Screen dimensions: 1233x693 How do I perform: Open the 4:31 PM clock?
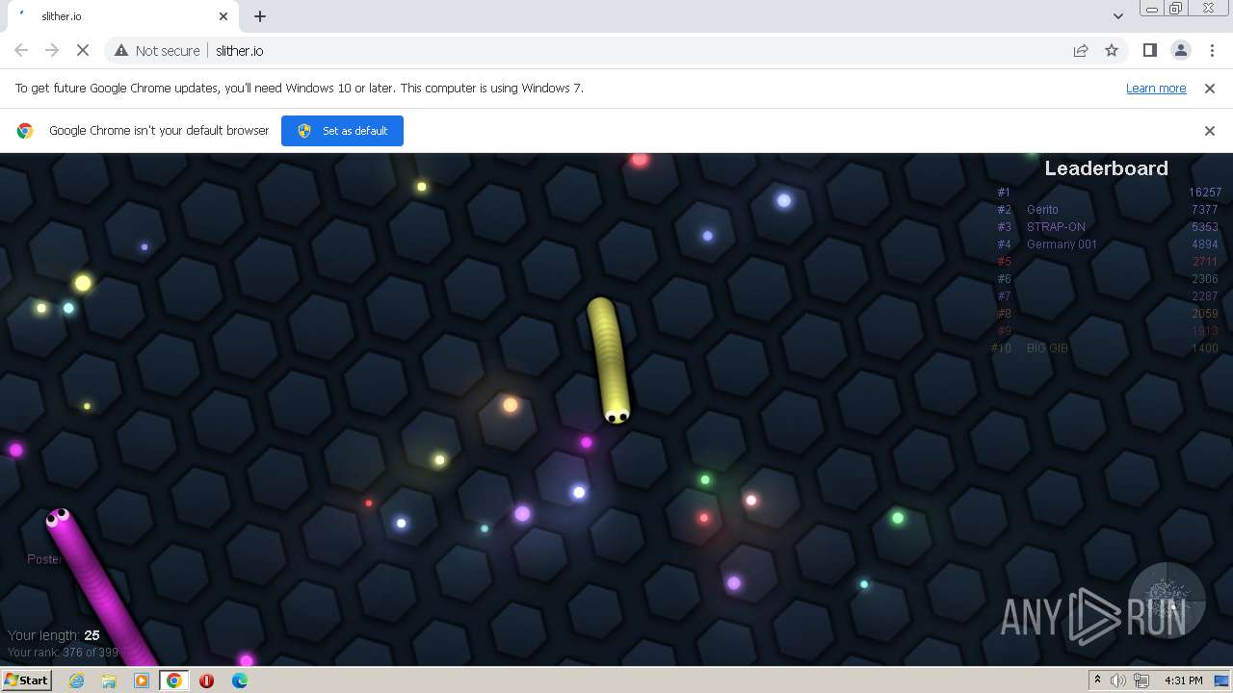pyautogui.click(x=1183, y=680)
